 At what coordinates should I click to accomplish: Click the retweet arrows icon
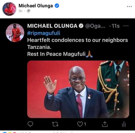coord(55,124)
